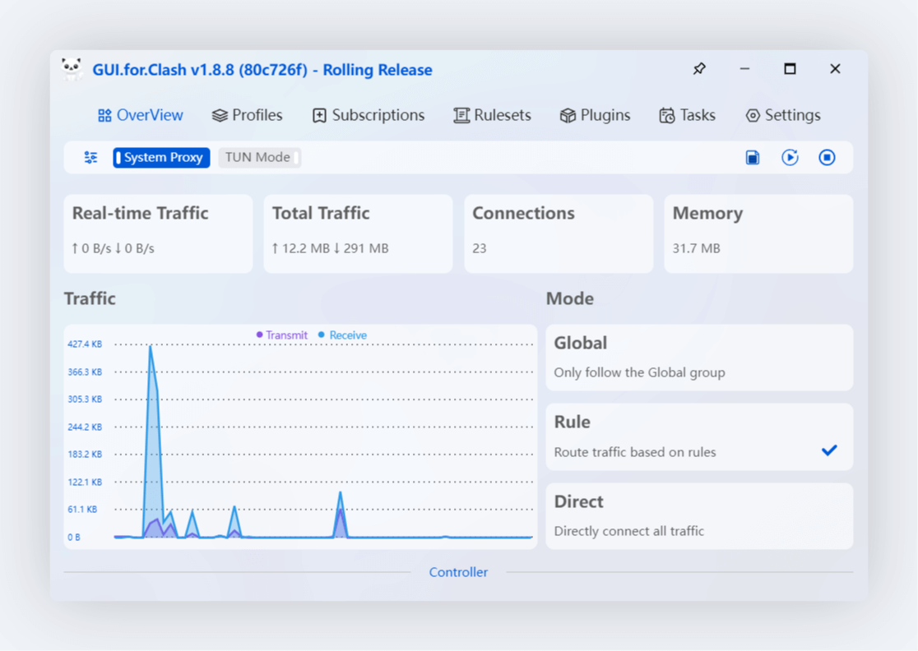The height and width of the screenshot is (651, 918).
Task: Open the Settings tab
Action: click(x=783, y=115)
